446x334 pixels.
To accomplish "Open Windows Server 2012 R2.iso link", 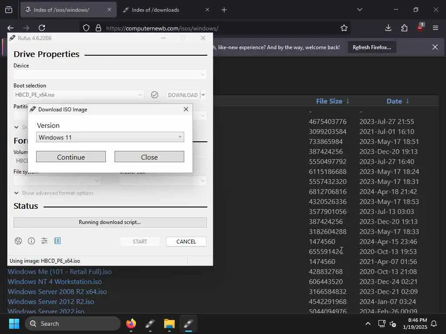I will point(51,302).
